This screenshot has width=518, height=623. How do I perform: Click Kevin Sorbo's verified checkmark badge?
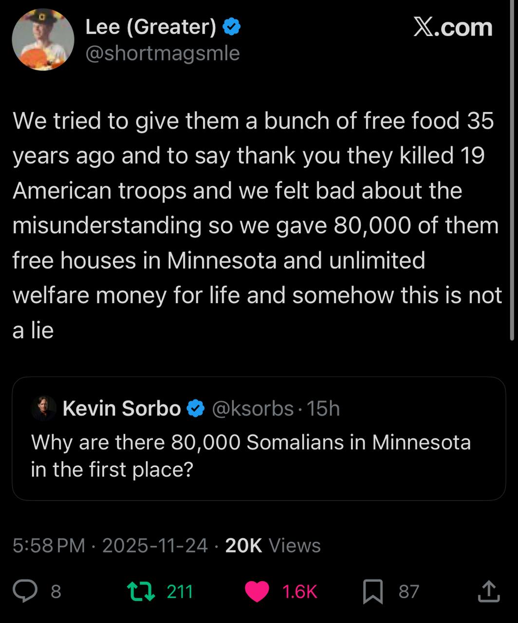[x=195, y=408]
